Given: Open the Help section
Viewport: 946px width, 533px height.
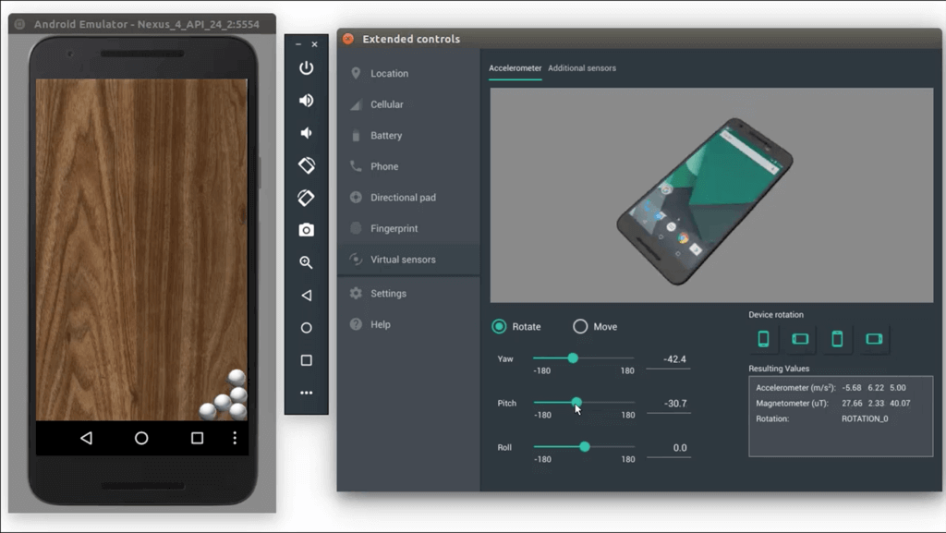Looking at the screenshot, I should (382, 324).
